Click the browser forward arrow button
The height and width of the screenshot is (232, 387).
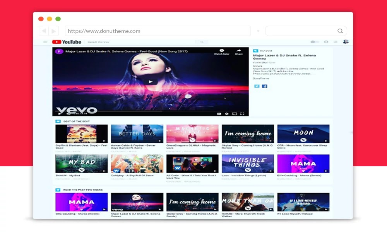[53, 31]
